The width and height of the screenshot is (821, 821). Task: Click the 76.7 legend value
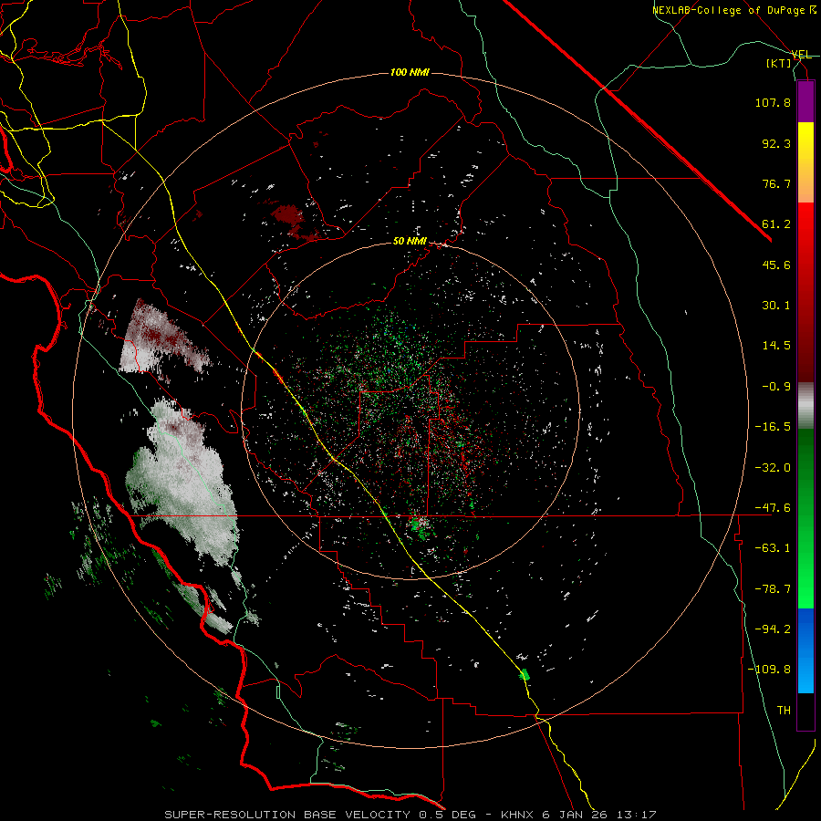point(776,183)
